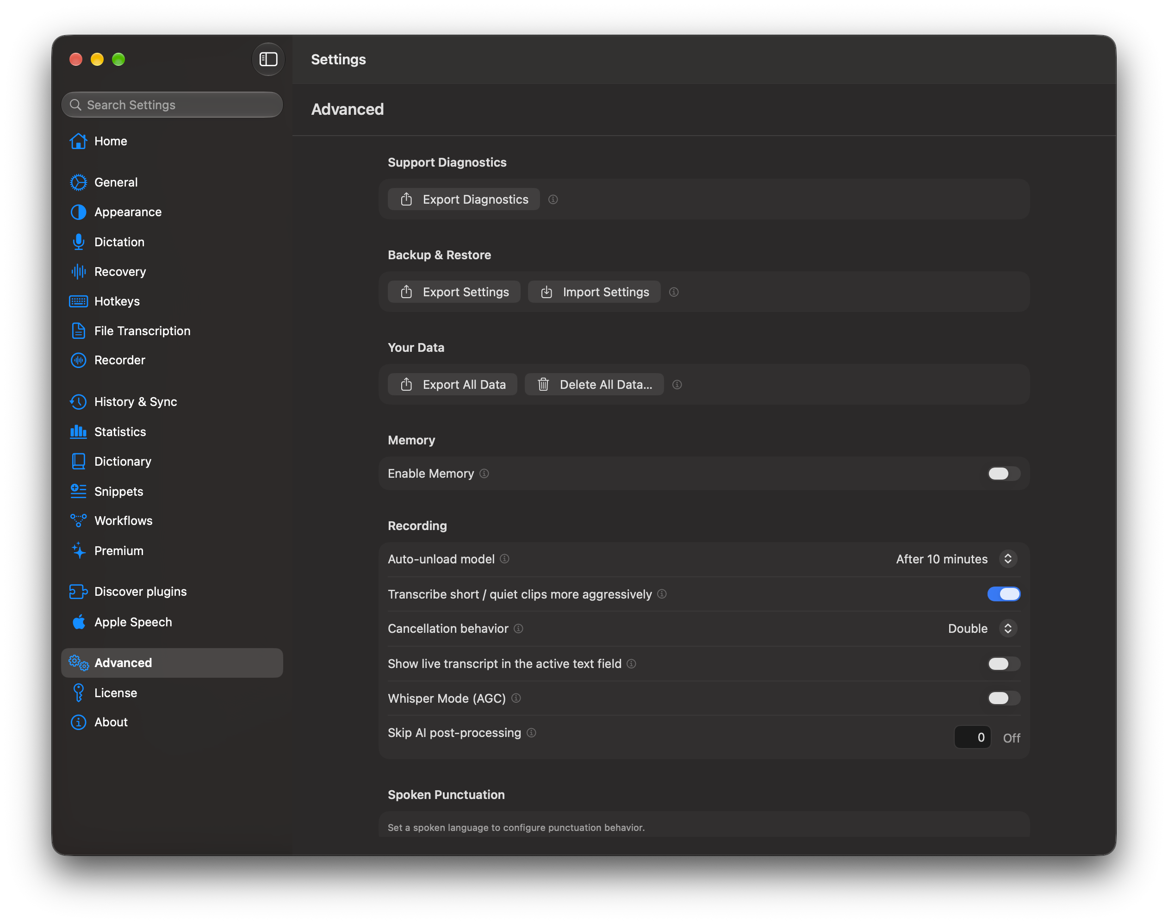Enable the Memory toggle
The width and height of the screenshot is (1168, 924).
[x=1004, y=474]
